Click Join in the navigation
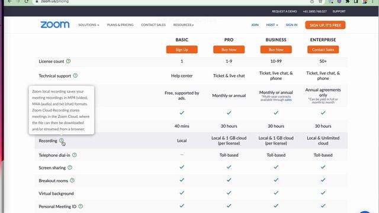Screen dimensions: 379x213 pos(255,25)
